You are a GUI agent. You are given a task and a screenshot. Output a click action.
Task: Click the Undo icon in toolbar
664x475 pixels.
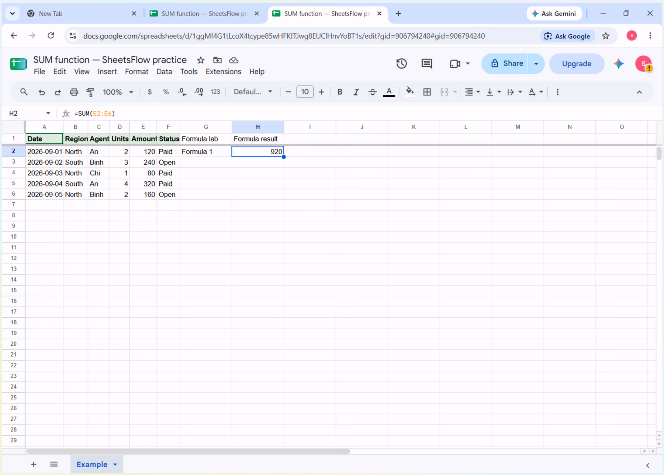(x=41, y=92)
